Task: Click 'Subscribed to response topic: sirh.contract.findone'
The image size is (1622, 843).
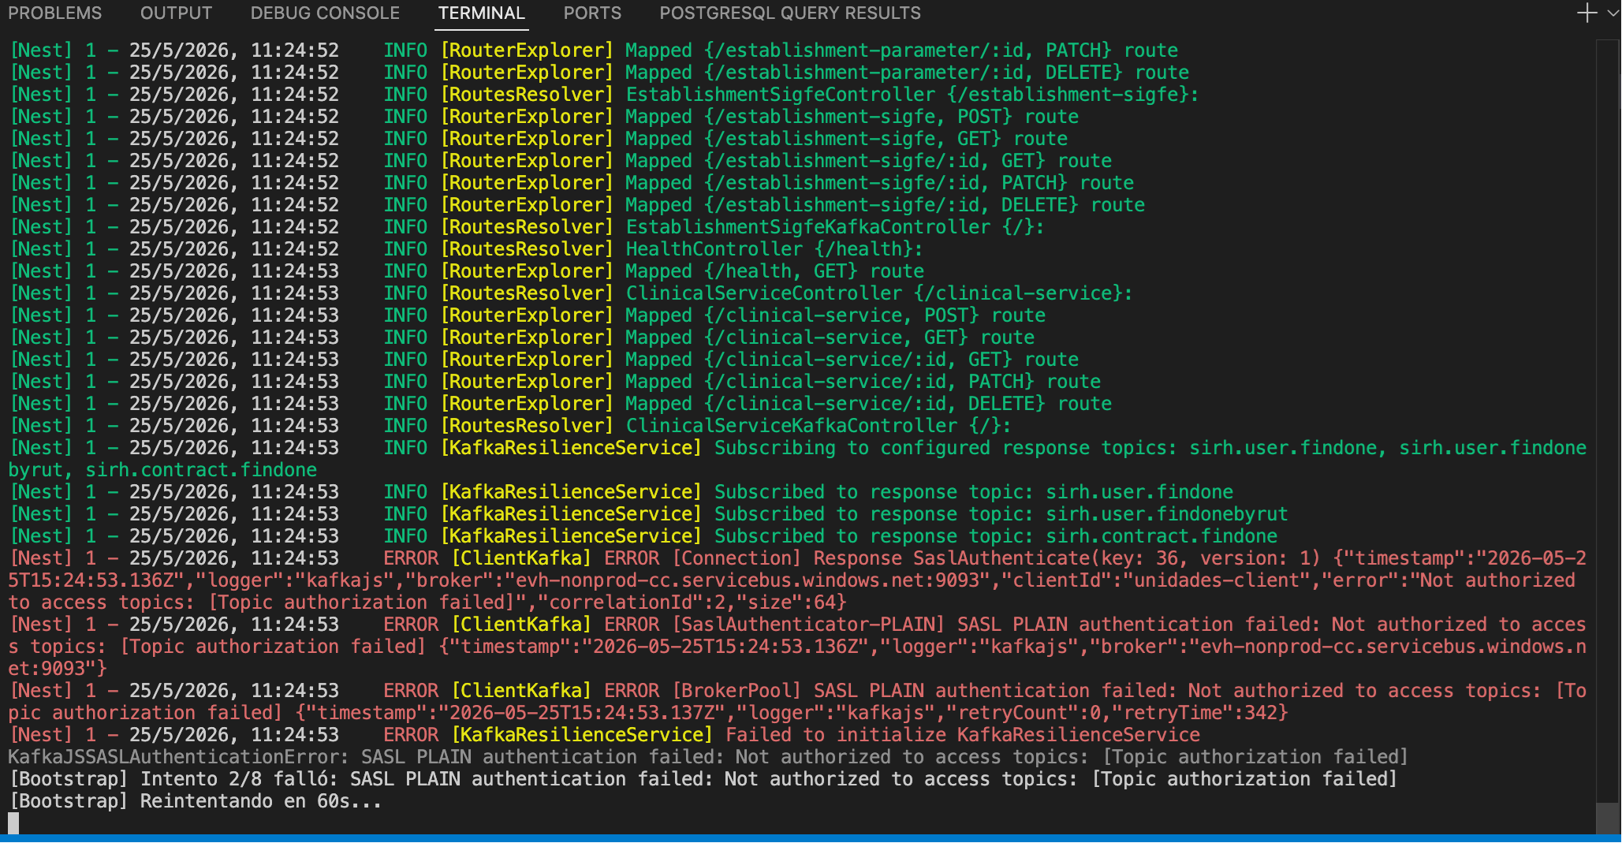Action: click(995, 536)
